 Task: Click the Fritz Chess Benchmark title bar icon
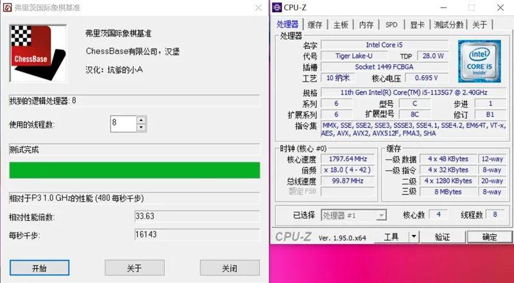click(x=7, y=8)
